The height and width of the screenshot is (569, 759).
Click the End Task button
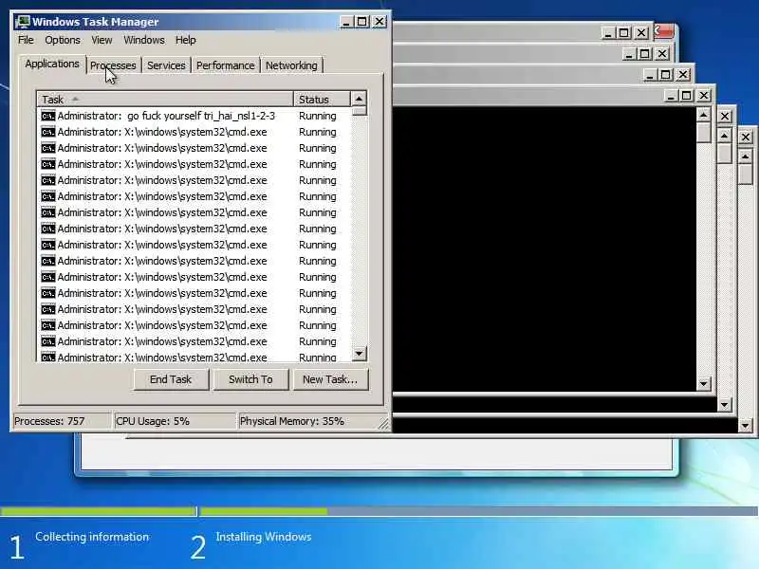pyautogui.click(x=171, y=379)
